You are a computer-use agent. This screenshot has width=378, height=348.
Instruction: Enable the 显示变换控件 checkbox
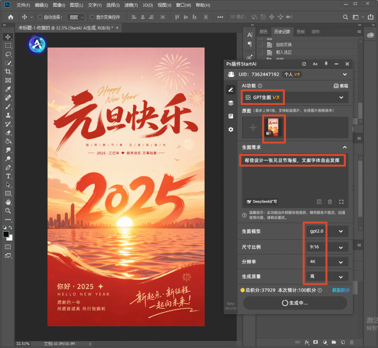pyautogui.click(x=92, y=17)
